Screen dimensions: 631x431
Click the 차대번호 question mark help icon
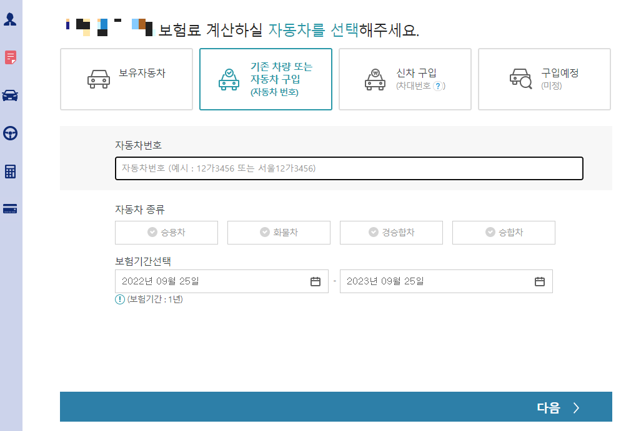[x=438, y=86]
